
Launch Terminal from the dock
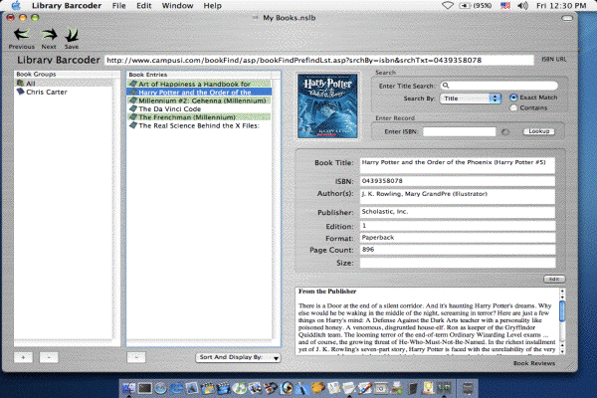[x=144, y=388]
